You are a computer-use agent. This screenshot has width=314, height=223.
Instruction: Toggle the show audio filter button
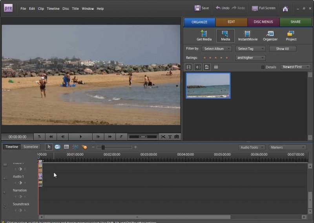198,67
